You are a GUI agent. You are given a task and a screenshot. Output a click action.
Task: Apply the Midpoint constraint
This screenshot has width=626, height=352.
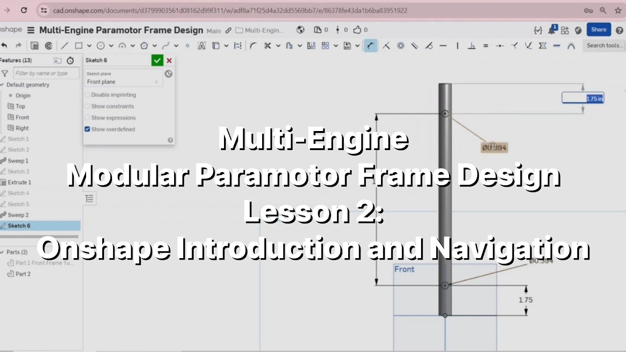(x=500, y=45)
